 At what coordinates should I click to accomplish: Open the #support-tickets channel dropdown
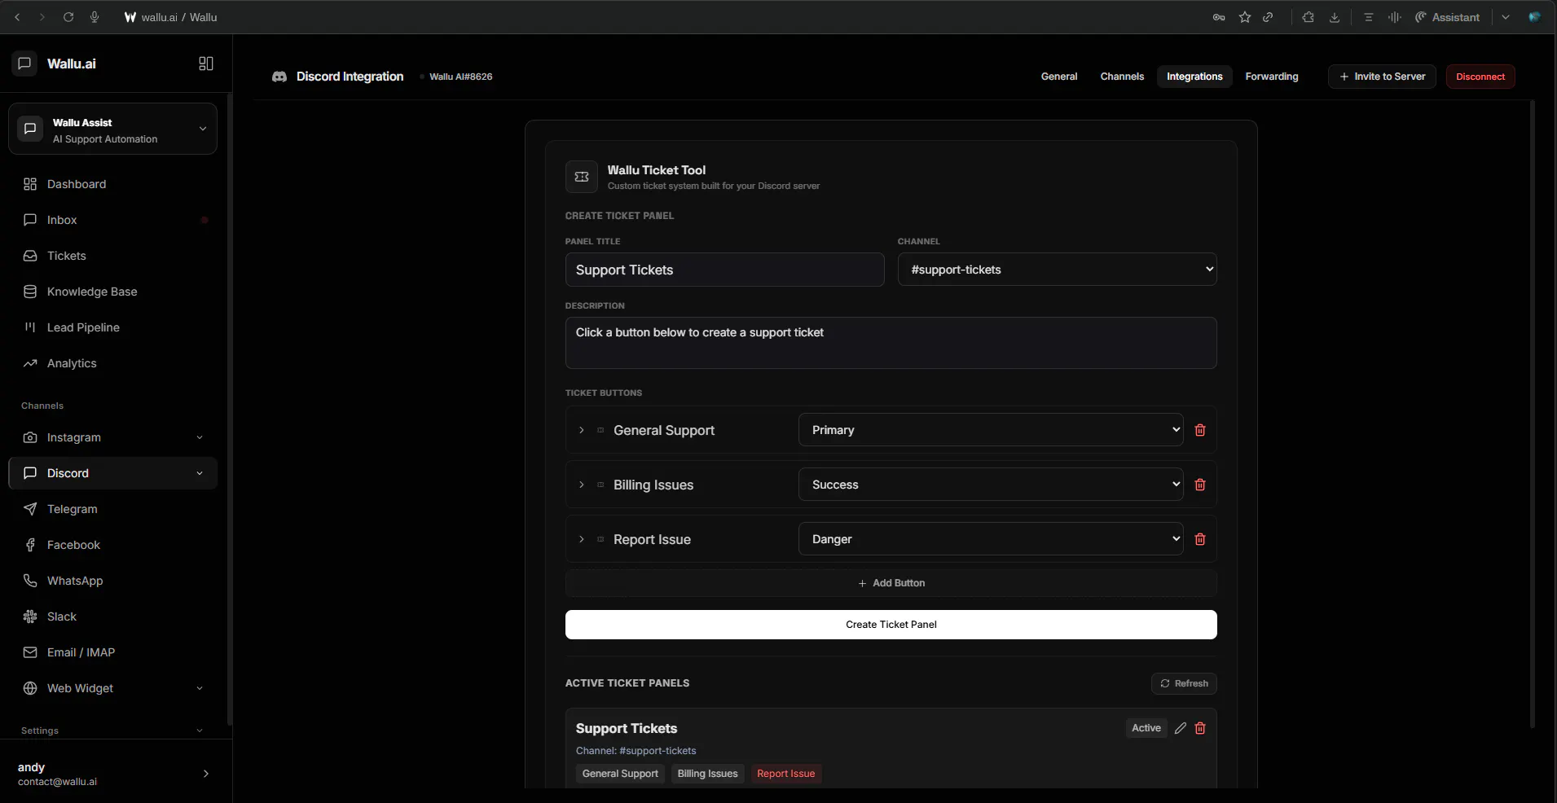[1057, 270]
